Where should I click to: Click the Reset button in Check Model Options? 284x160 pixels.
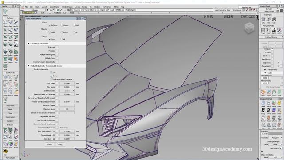pos(50,144)
